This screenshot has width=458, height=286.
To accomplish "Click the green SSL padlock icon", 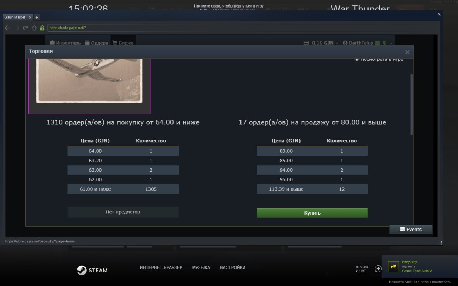I will 42,28.
